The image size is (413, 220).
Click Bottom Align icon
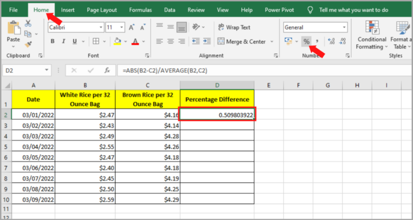182,27
